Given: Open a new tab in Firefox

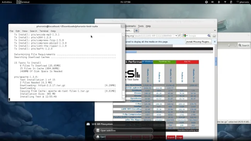Looking at the screenshot, I should (136, 31).
